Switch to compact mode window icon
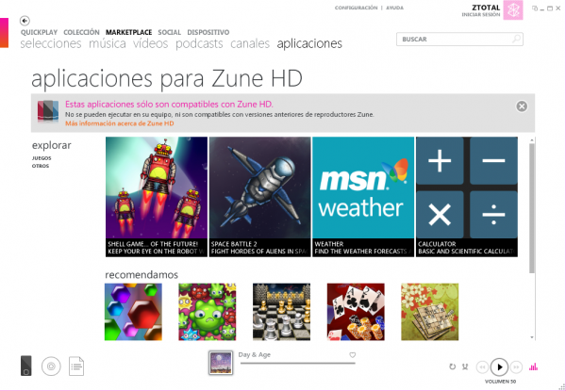 [x=535, y=8]
